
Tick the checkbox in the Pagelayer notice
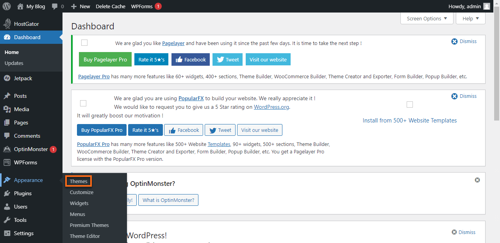pos(84,43)
